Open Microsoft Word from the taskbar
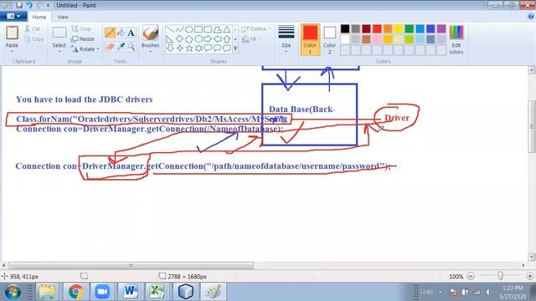 130,292
